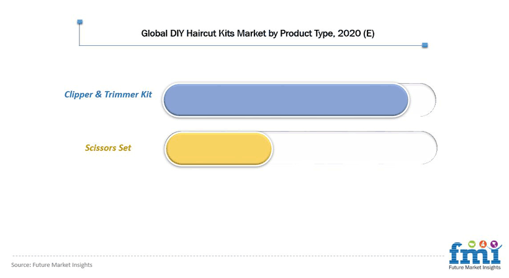
Task: Click the green circle icon above the FMI logo
Action: coord(472,244)
